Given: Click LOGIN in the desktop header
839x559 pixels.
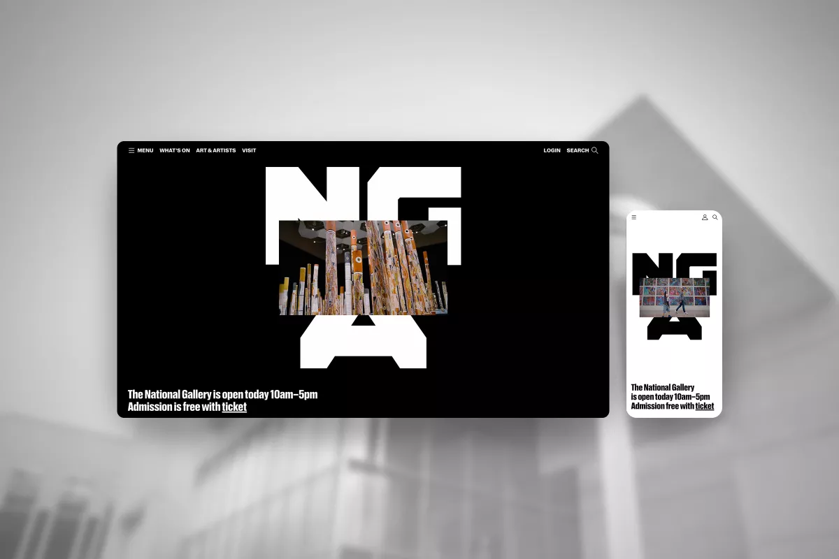Looking at the screenshot, I should pos(552,150).
